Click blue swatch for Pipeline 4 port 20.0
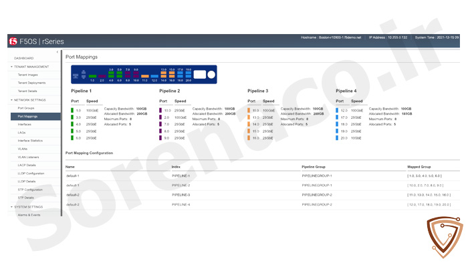Viewport: 468px width, 263px height. (x=337, y=138)
